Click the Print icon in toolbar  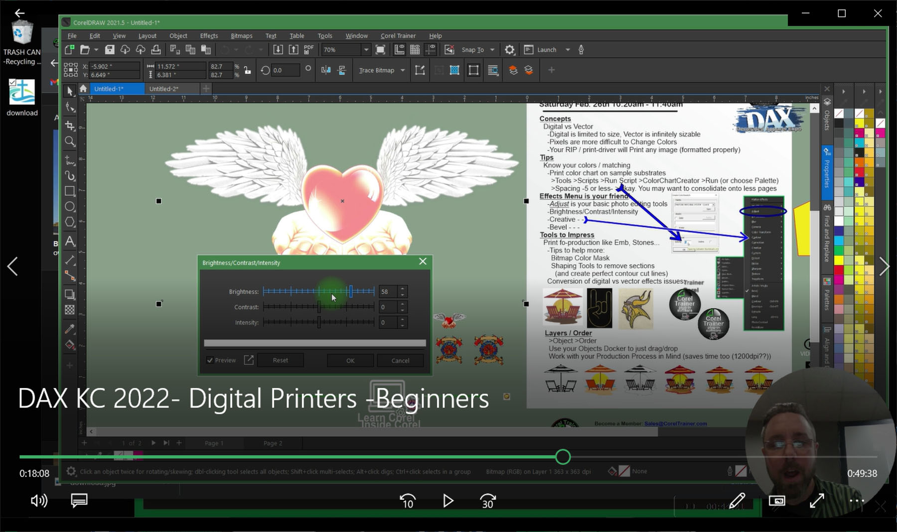(156, 49)
